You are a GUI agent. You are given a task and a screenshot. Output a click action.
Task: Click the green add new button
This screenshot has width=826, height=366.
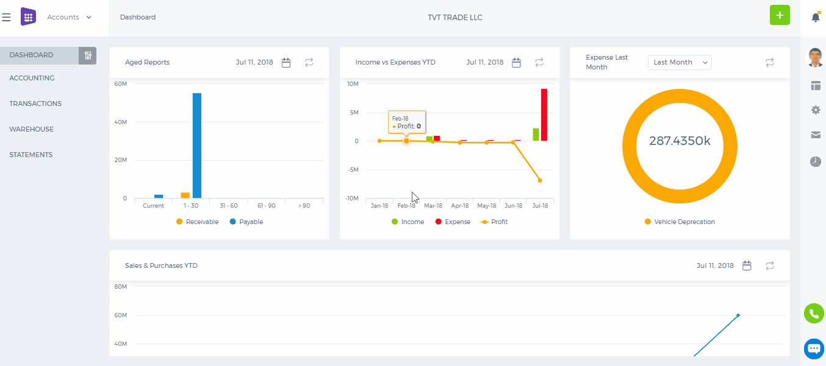[x=780, y=15]
